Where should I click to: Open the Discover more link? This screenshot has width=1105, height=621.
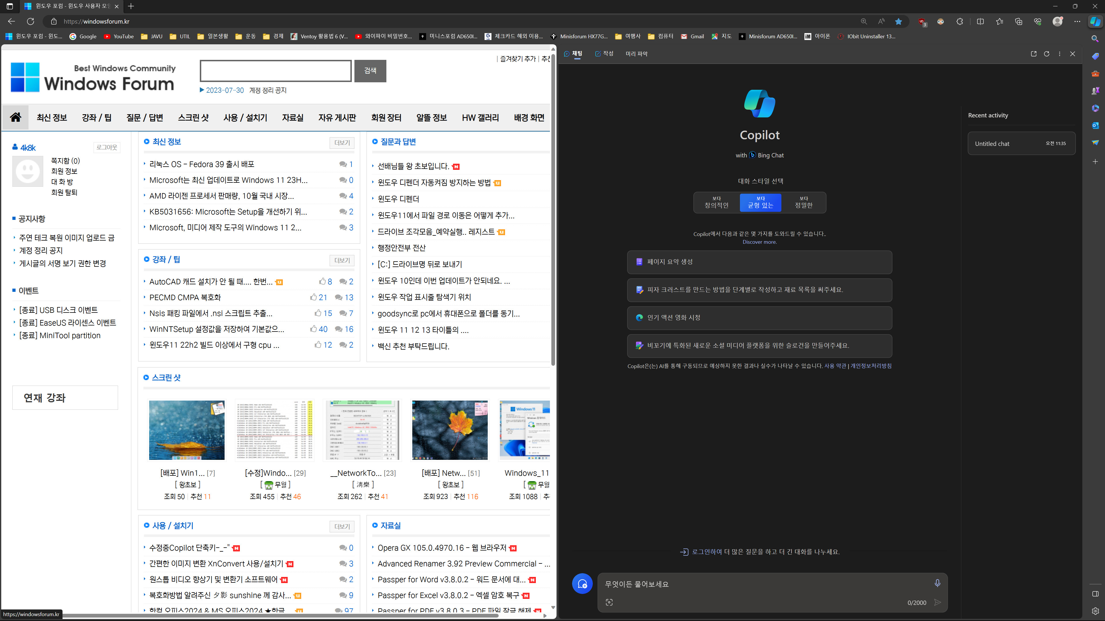(759, 242)
